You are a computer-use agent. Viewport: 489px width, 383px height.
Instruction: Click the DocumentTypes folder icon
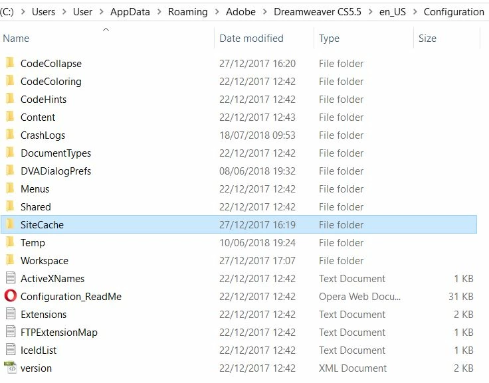[x=10, y=153]
